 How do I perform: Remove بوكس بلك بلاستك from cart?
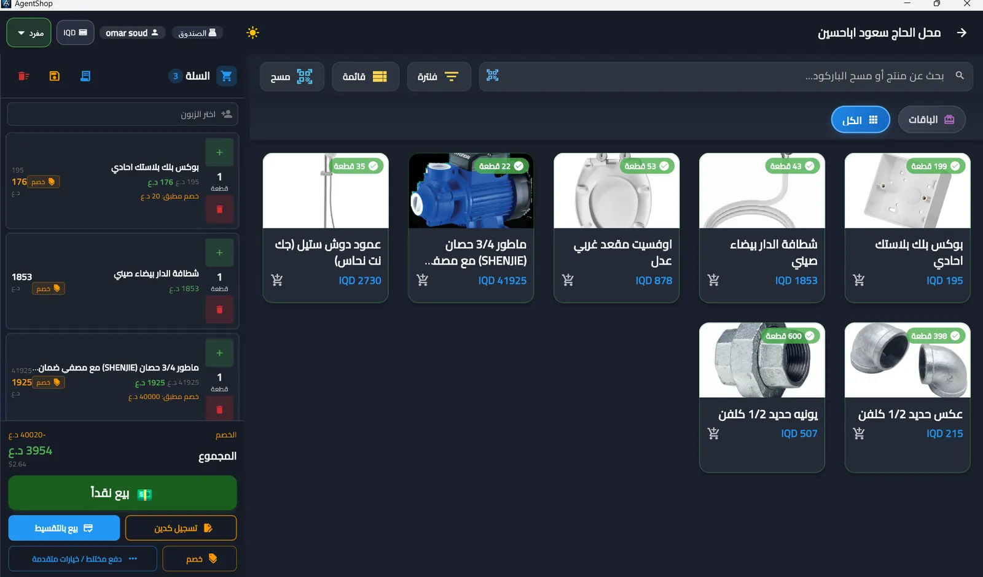[x=219, y=209]
